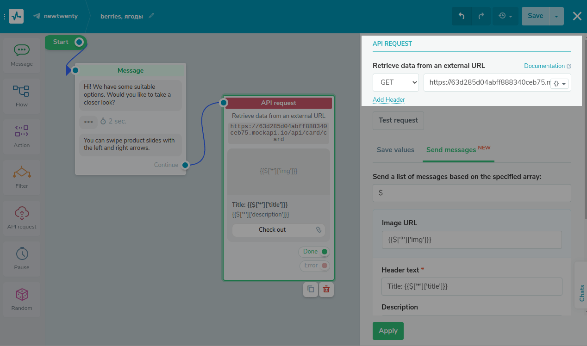Add a Random block from sidebar
The height and width of the screenshot is (346, 587).
(22, 299)
